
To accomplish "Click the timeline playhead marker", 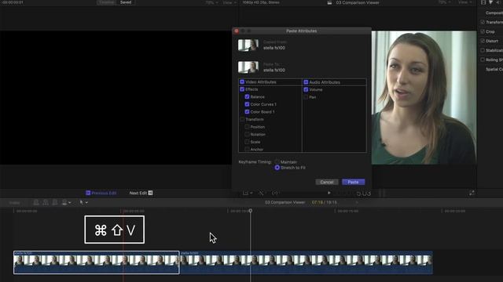I will coord(251,211).
